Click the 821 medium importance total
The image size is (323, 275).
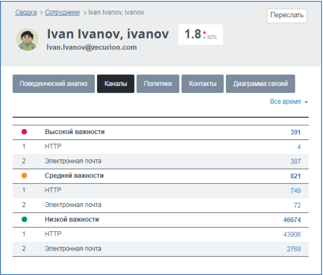pyautogui.click(x=295, y=176)
